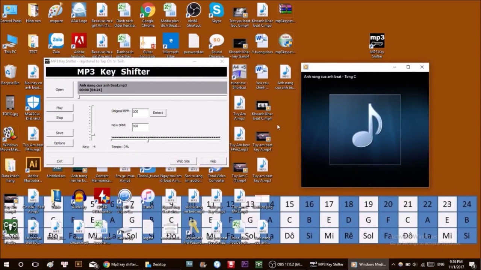
Task: Click the Original BPM input field
Action: [x=140, y=112]
